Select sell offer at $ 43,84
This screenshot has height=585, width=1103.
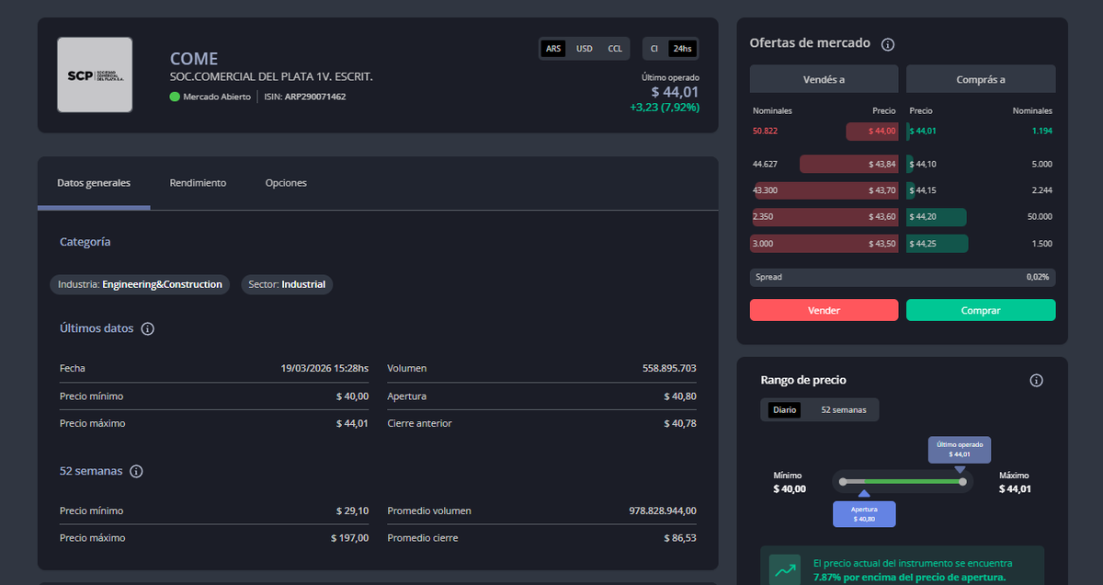coord(848,165)
